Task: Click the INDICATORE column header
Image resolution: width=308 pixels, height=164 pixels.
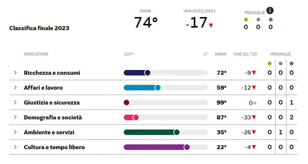Action: [36, 54]
